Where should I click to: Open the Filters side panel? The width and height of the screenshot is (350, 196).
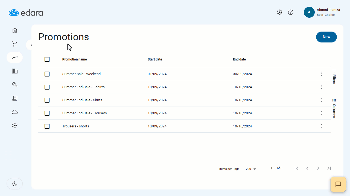pos(334,77)
